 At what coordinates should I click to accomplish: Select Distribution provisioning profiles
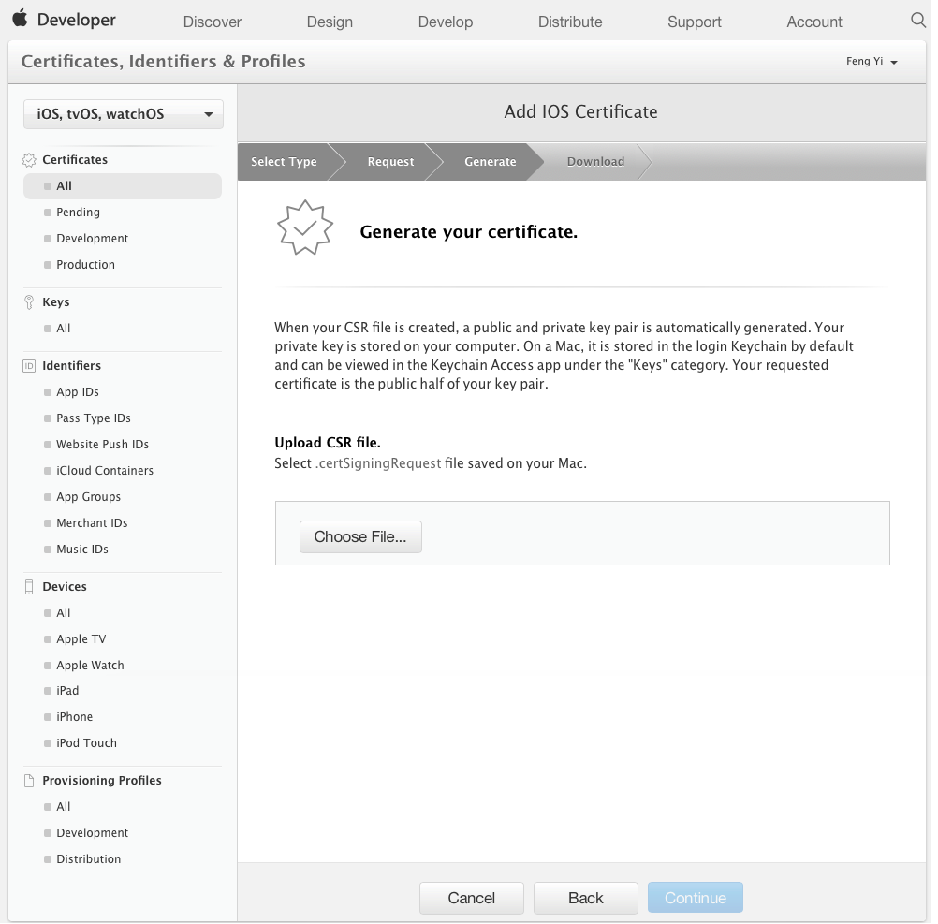click(89, 859)
